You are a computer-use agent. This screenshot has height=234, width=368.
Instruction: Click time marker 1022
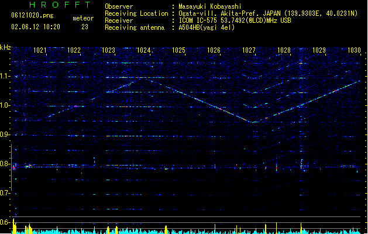pyautogui.click(x=74, y=50)
